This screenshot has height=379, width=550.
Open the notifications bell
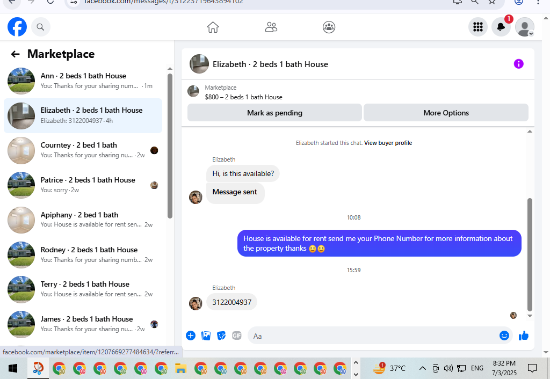(x=501, y=27)
